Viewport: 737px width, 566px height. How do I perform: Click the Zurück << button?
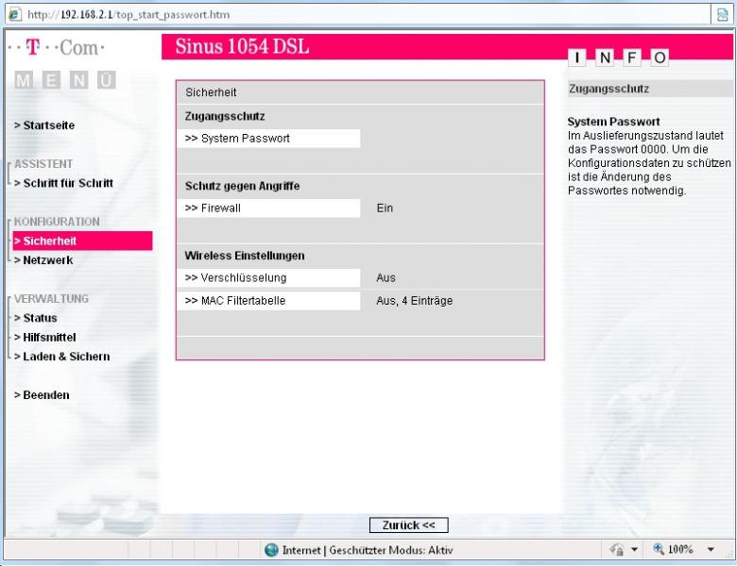point(408,525)
